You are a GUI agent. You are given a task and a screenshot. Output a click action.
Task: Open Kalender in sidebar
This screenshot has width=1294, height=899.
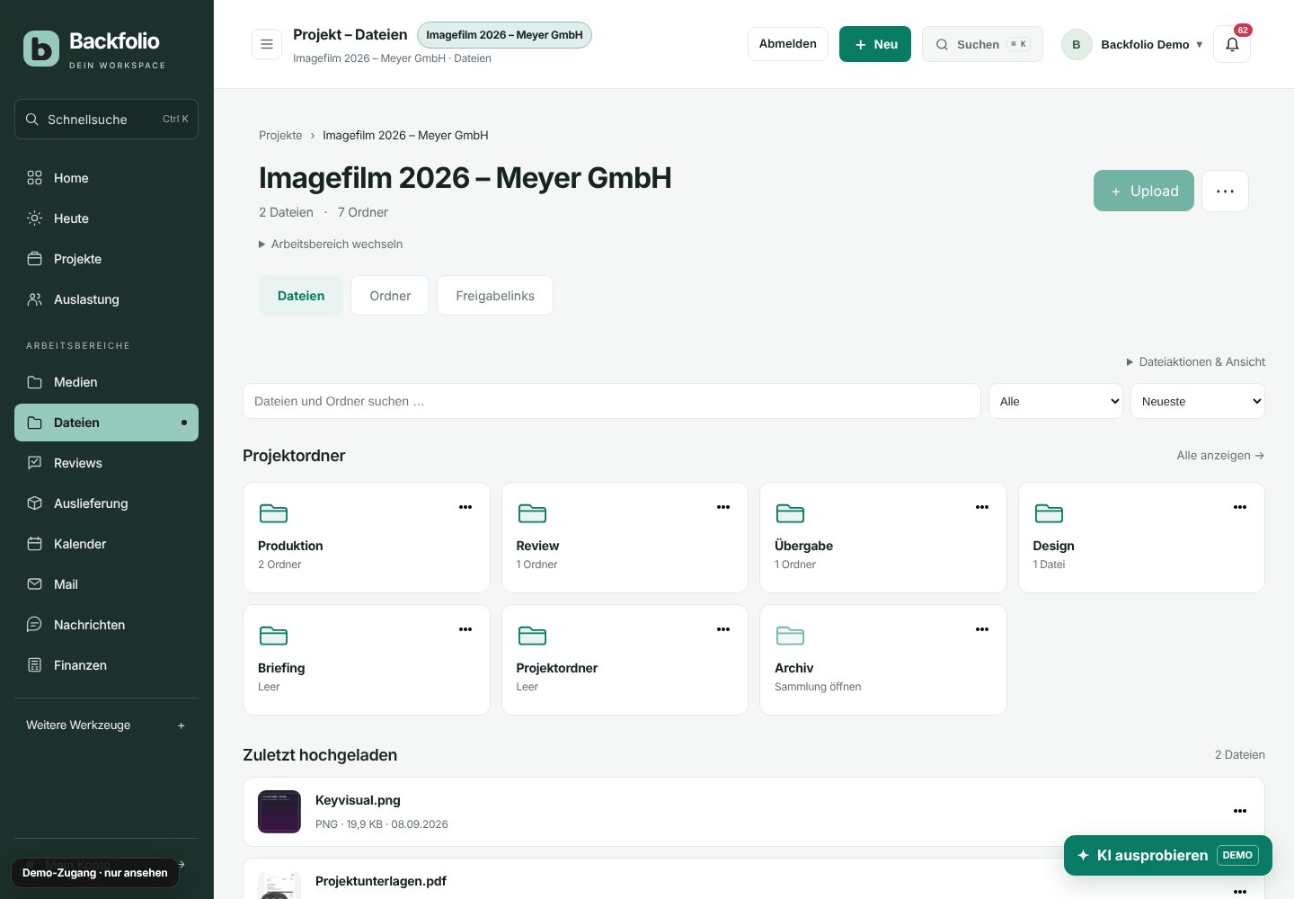pos(106,544)
